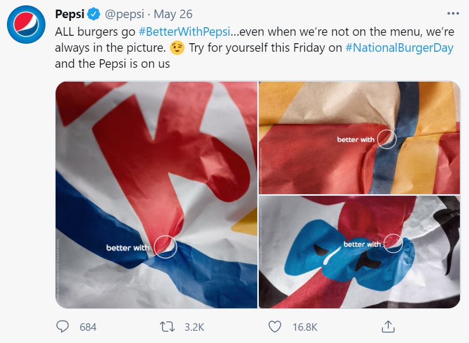
Task: Open the top-right orange wrapper image
Action: click(359, 138)
